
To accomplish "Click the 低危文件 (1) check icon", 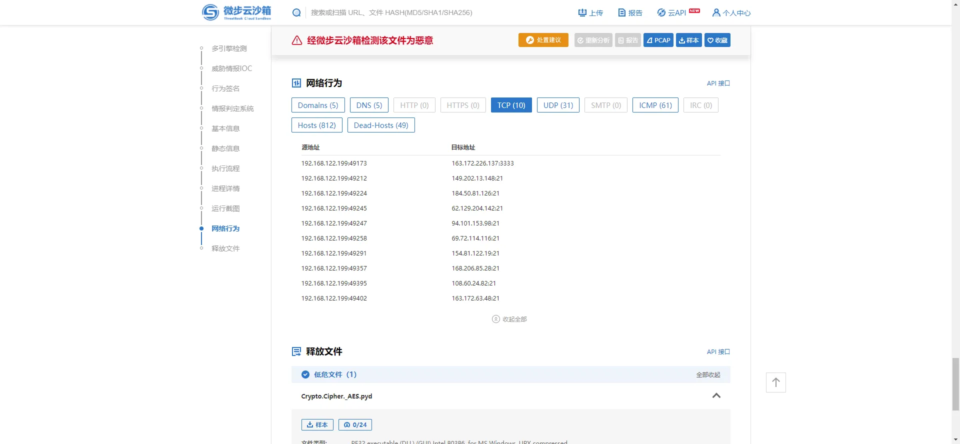I will point(305,374).
